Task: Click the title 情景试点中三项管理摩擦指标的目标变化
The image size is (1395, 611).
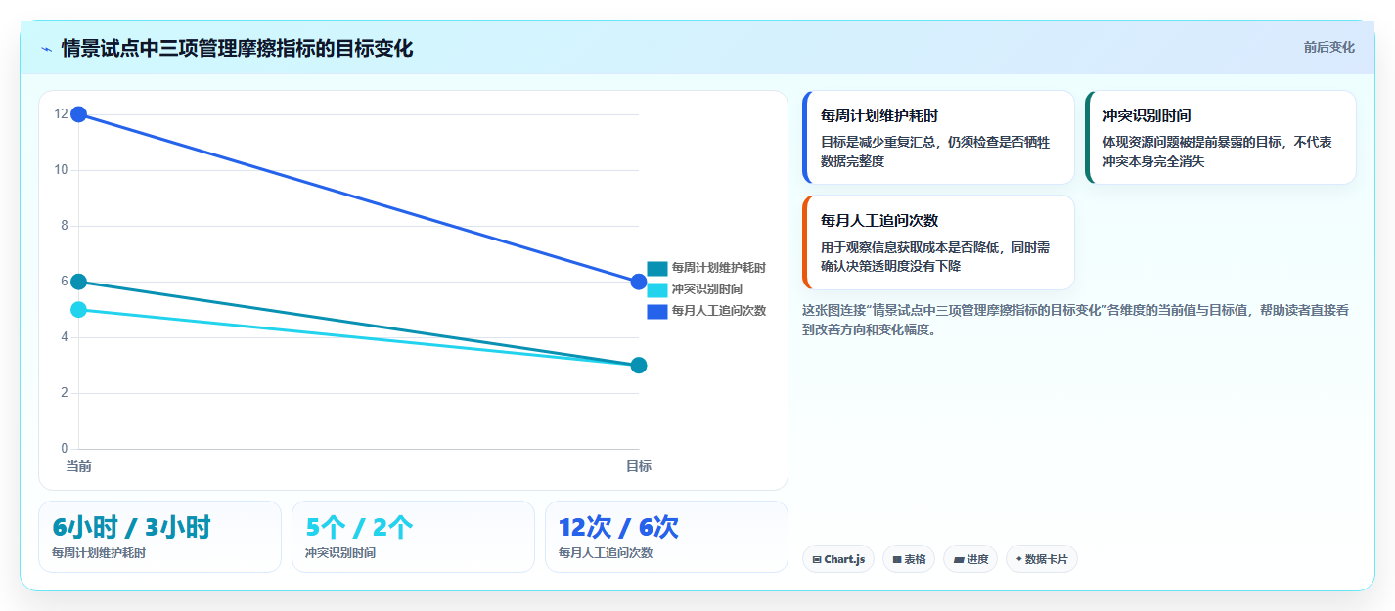Action: click(237, 49)
